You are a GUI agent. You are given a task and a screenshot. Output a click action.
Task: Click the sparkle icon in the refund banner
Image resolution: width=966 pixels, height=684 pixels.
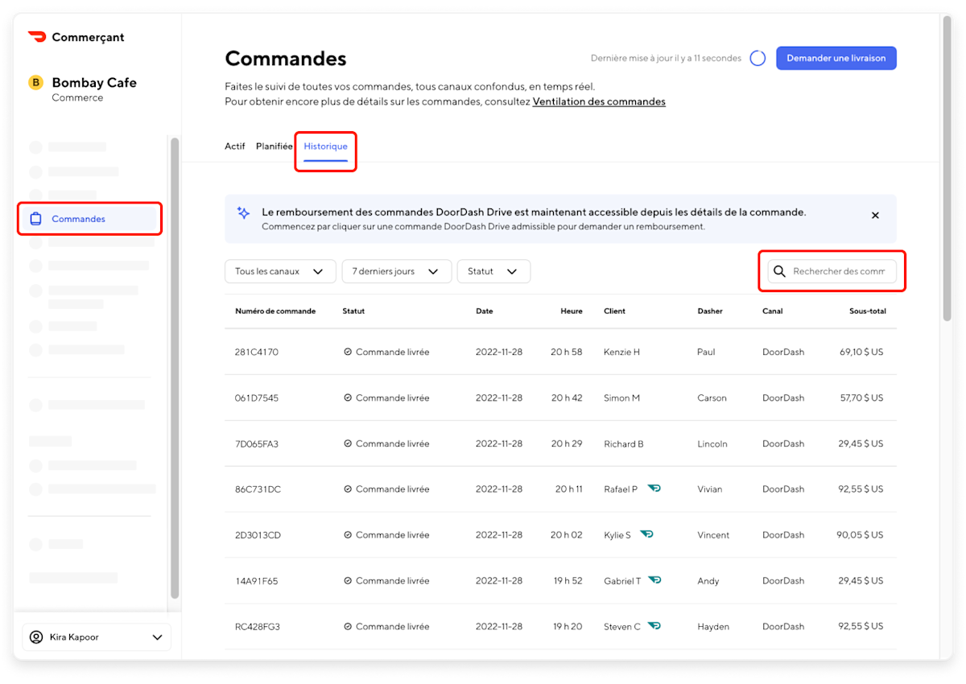[243, 213]
